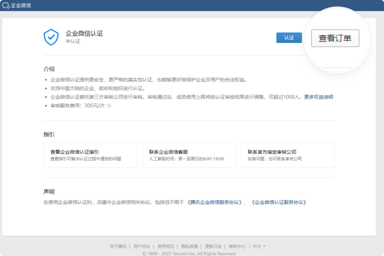Open 隐私政策 footer link
This screenshot has height=256, width=384.
click(189, 246)
